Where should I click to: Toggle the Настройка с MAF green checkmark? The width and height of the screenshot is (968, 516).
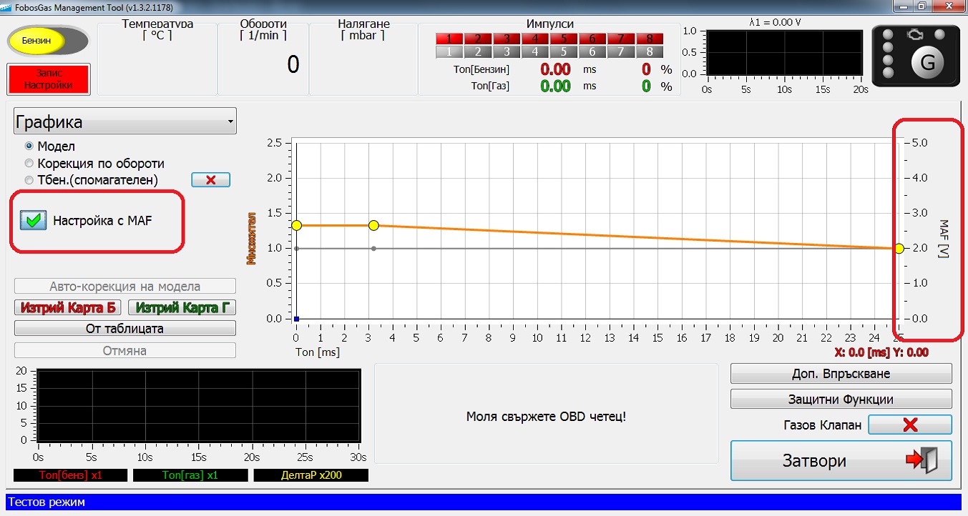pyautogui.click(x=33, y=221)
